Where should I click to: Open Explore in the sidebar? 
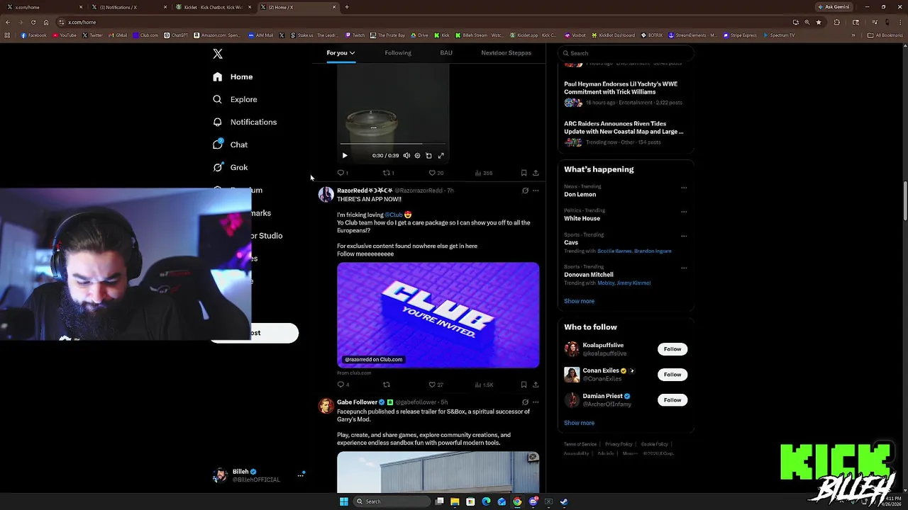tap(236, 99)
